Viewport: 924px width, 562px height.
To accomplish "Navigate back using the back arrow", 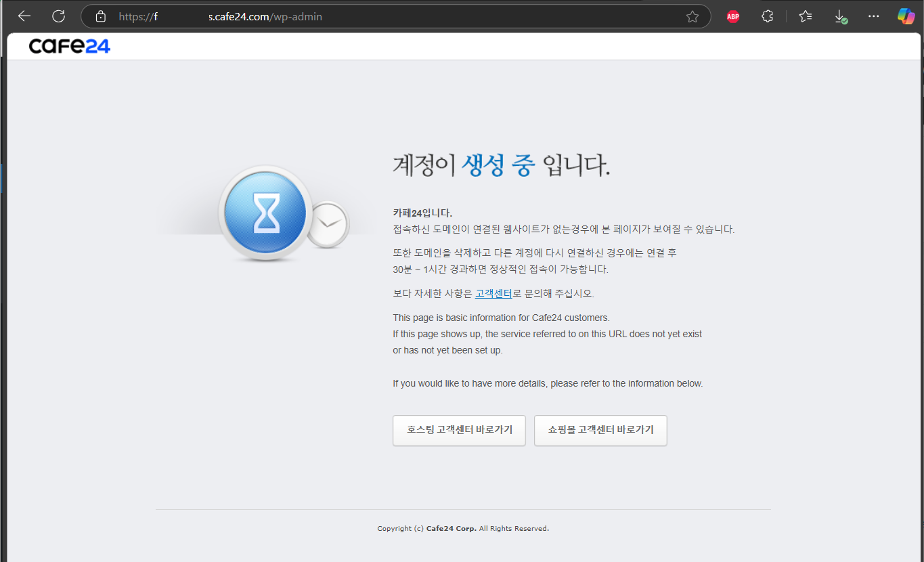I will 24,16.
